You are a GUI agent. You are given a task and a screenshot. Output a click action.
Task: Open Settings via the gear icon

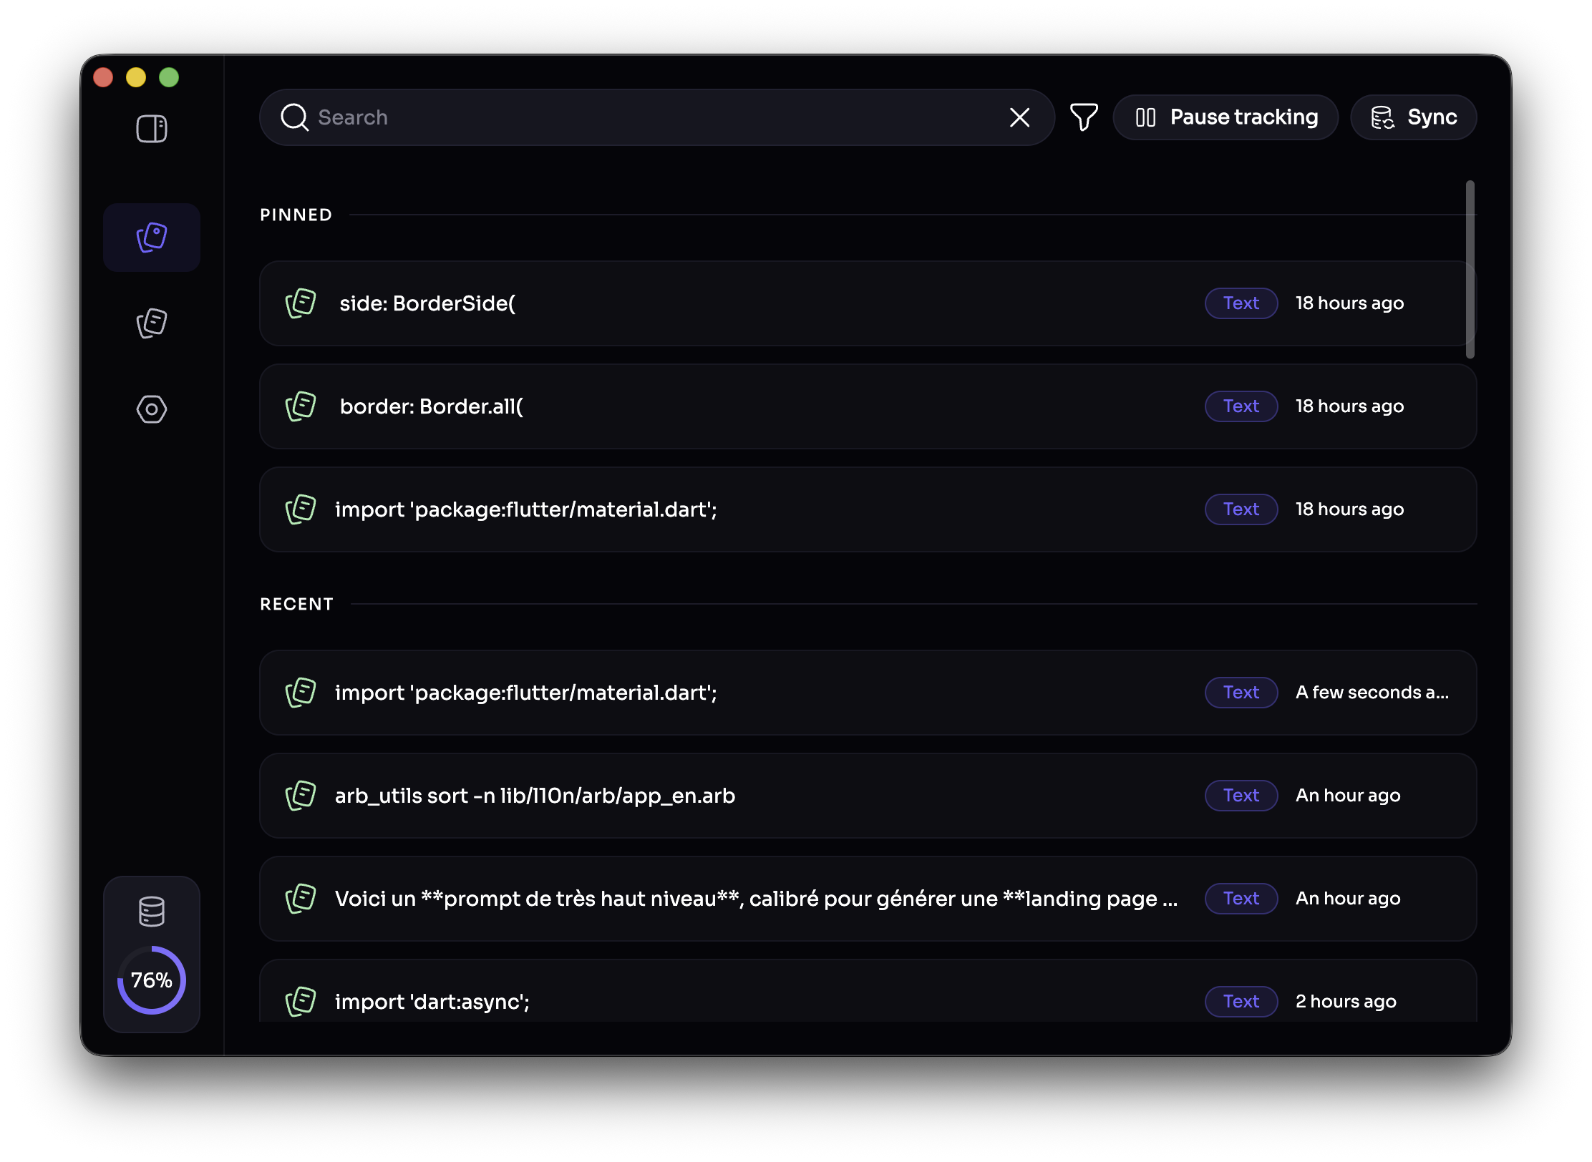tap(151, 409)
